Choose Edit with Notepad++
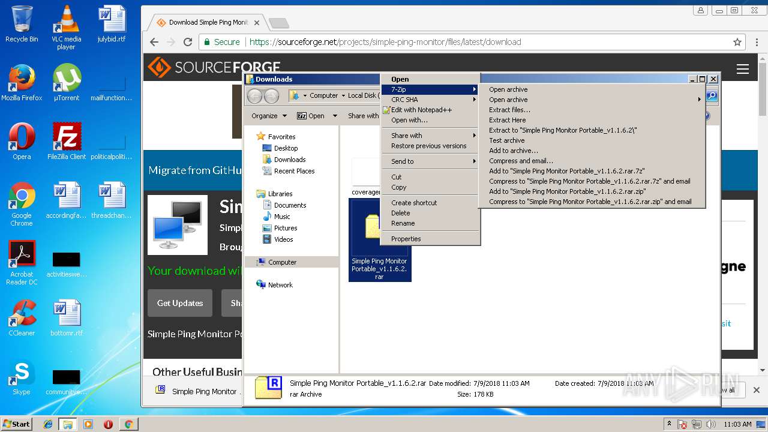Screen dimensions: 768x432 tap(430, 110)
